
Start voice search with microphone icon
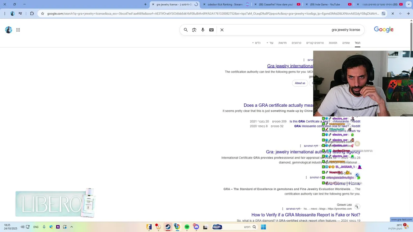click(203, 30)
